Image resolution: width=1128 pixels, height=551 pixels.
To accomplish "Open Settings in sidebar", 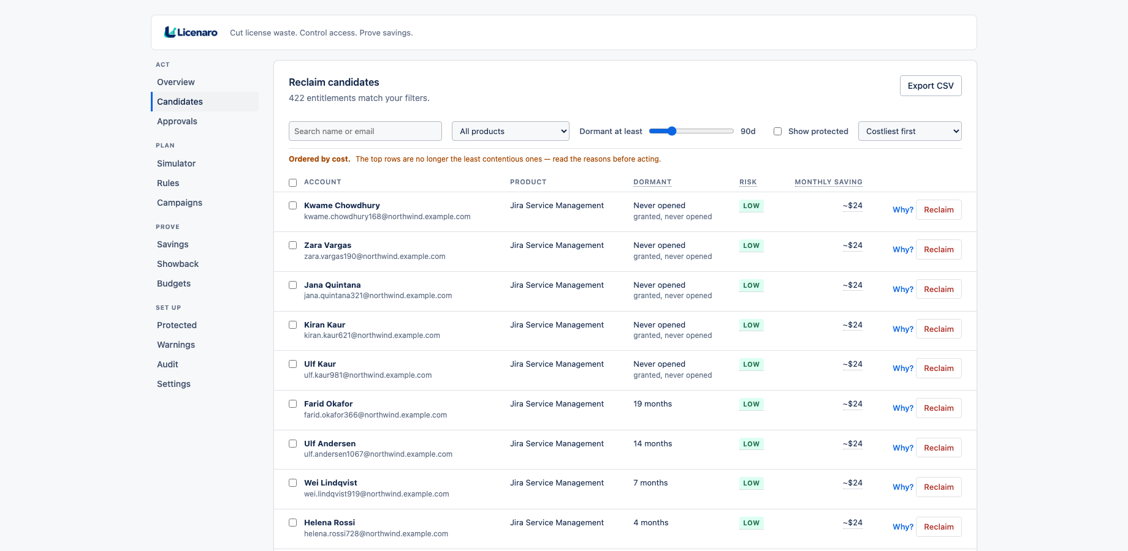I will 205,384.
